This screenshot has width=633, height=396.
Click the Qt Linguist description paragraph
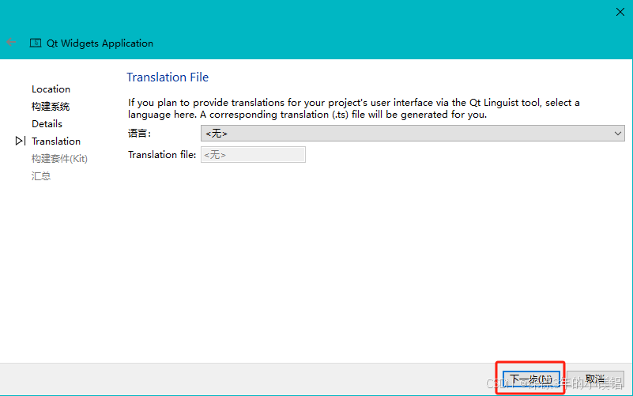click(353, 108)
